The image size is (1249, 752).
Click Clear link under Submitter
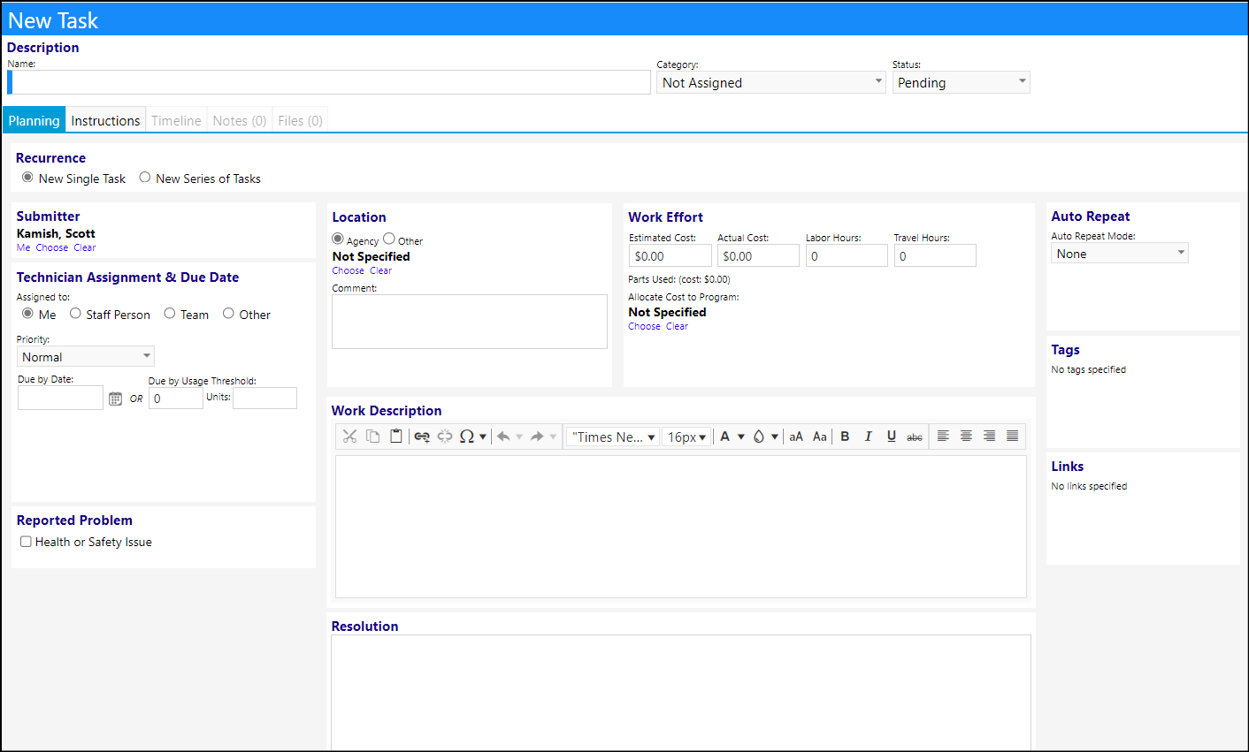85,247
